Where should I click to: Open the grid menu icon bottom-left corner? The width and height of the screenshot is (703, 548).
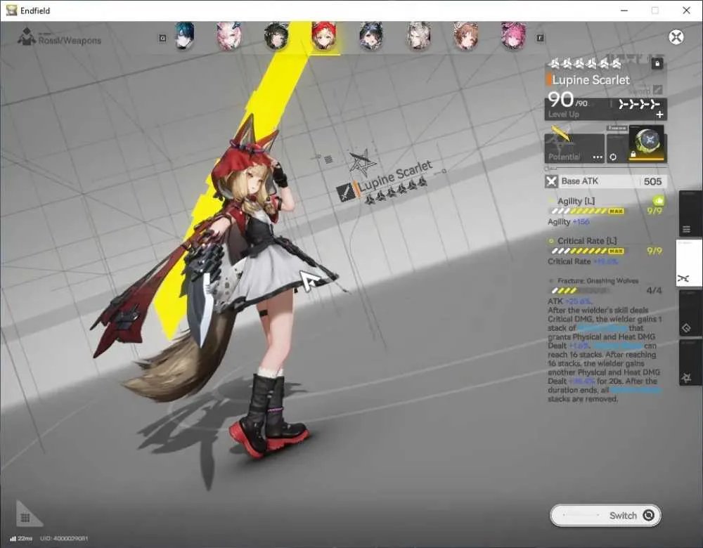(25, 518)
